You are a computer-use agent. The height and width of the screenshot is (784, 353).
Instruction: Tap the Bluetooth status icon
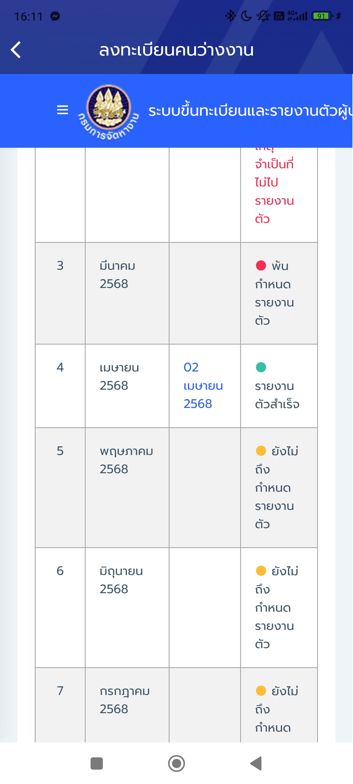(x=230, y=16)
